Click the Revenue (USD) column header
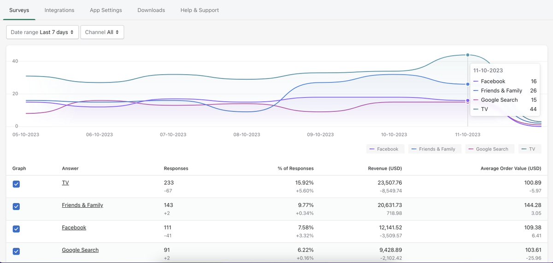553x263 pixels. 385,168
